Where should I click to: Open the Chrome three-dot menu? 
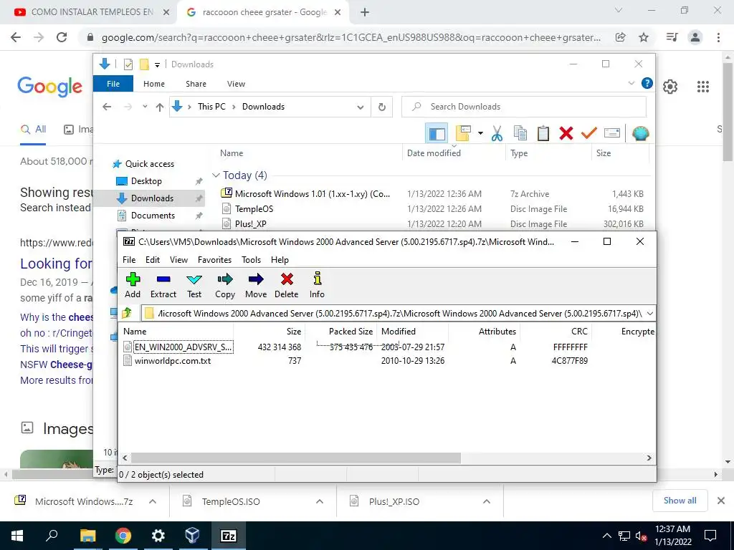click(718, 37)
